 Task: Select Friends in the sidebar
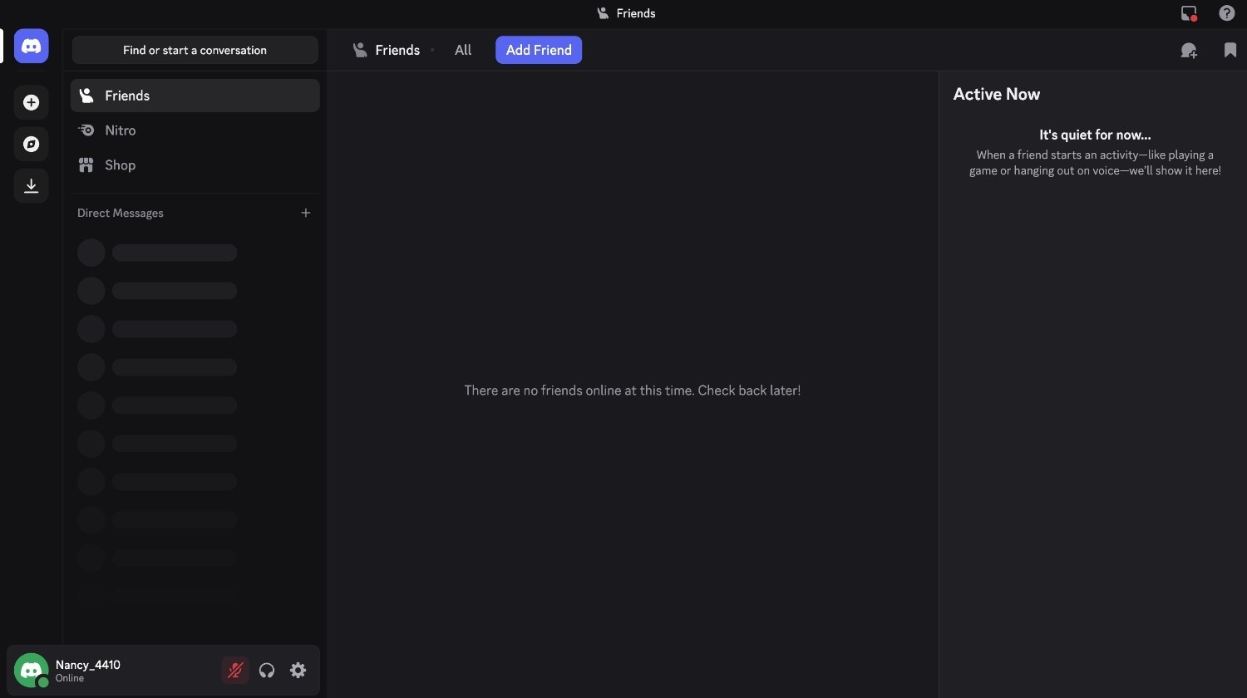pos(195,96)
